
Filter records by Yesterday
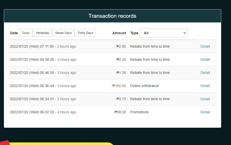pos(42,33)
